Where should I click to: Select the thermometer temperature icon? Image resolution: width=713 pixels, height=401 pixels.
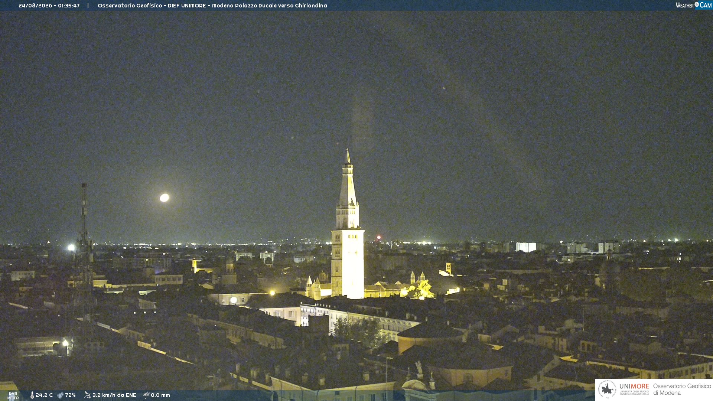click(x=32, y=395)
